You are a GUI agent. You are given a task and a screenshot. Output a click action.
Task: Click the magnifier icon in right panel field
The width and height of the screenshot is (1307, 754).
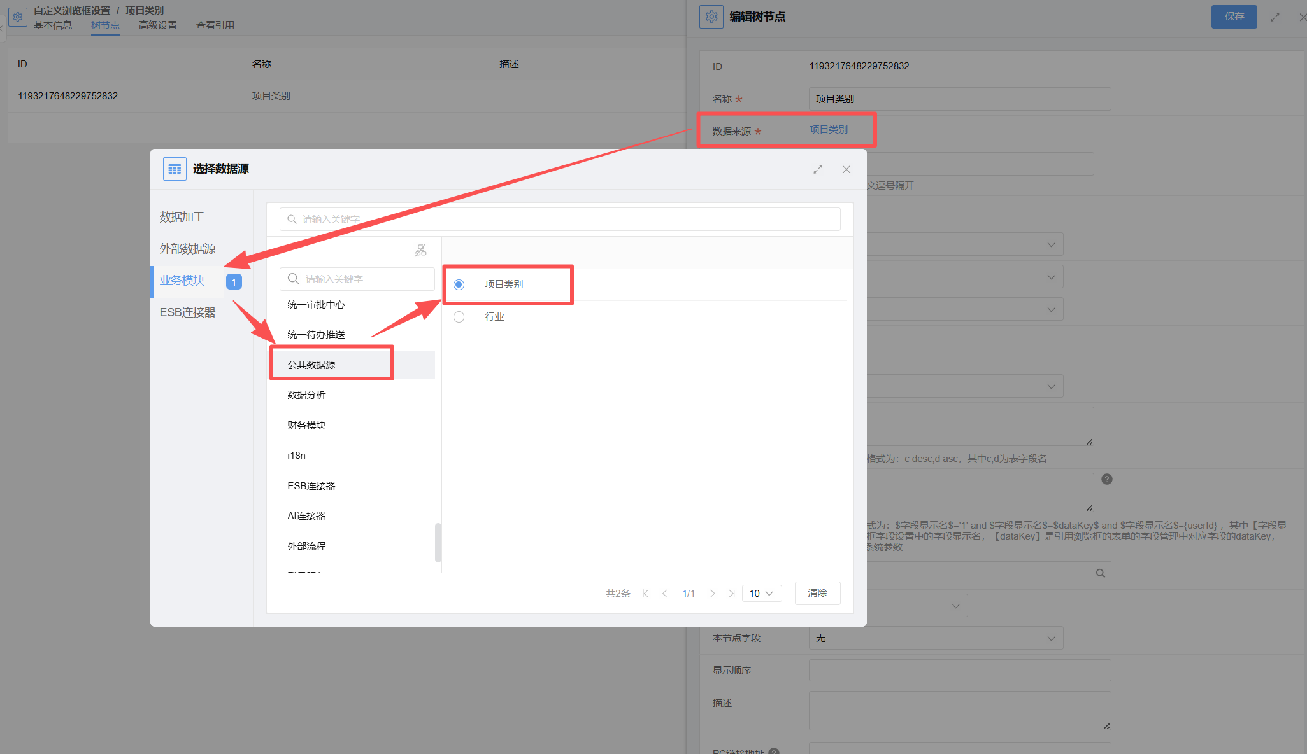1100,573
